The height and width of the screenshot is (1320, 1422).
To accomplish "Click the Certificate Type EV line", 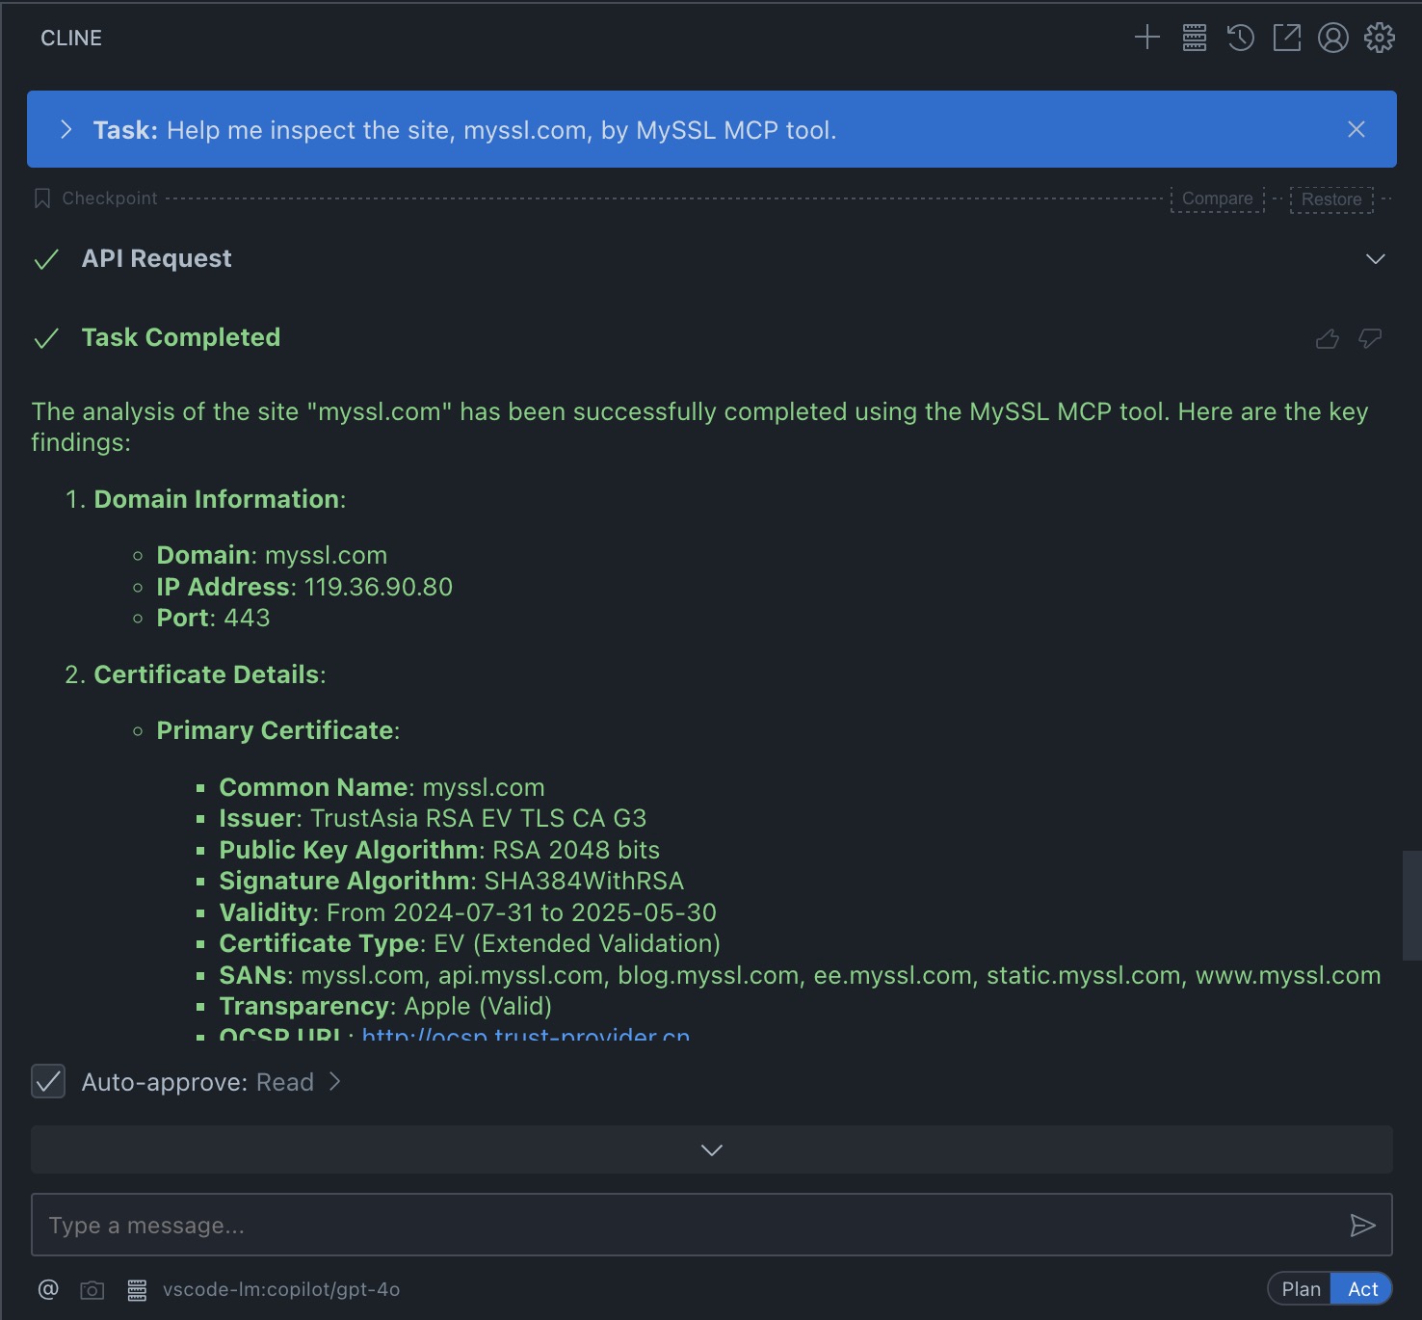I will pos(470,943).
